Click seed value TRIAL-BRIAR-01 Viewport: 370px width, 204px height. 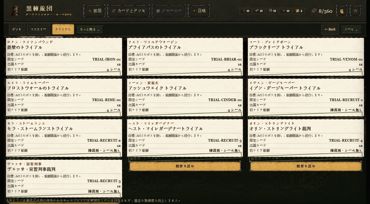pos(226,59)
